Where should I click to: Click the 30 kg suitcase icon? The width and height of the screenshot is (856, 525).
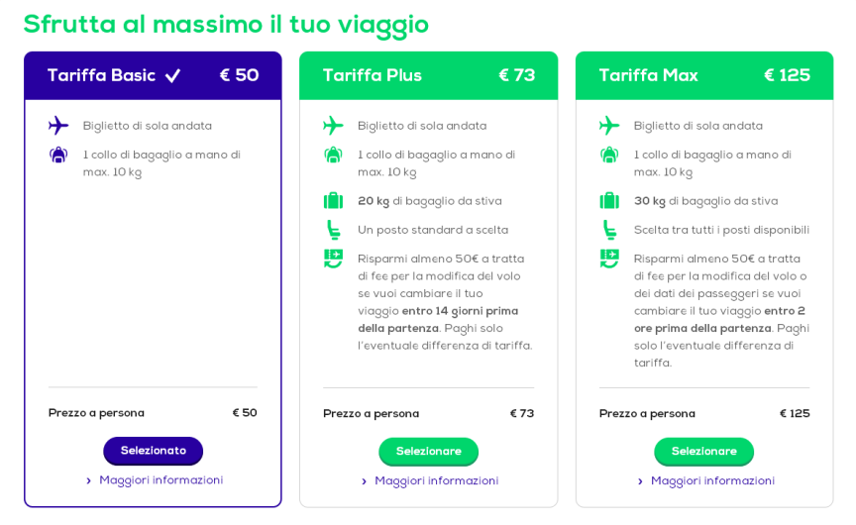coord(609,201)
